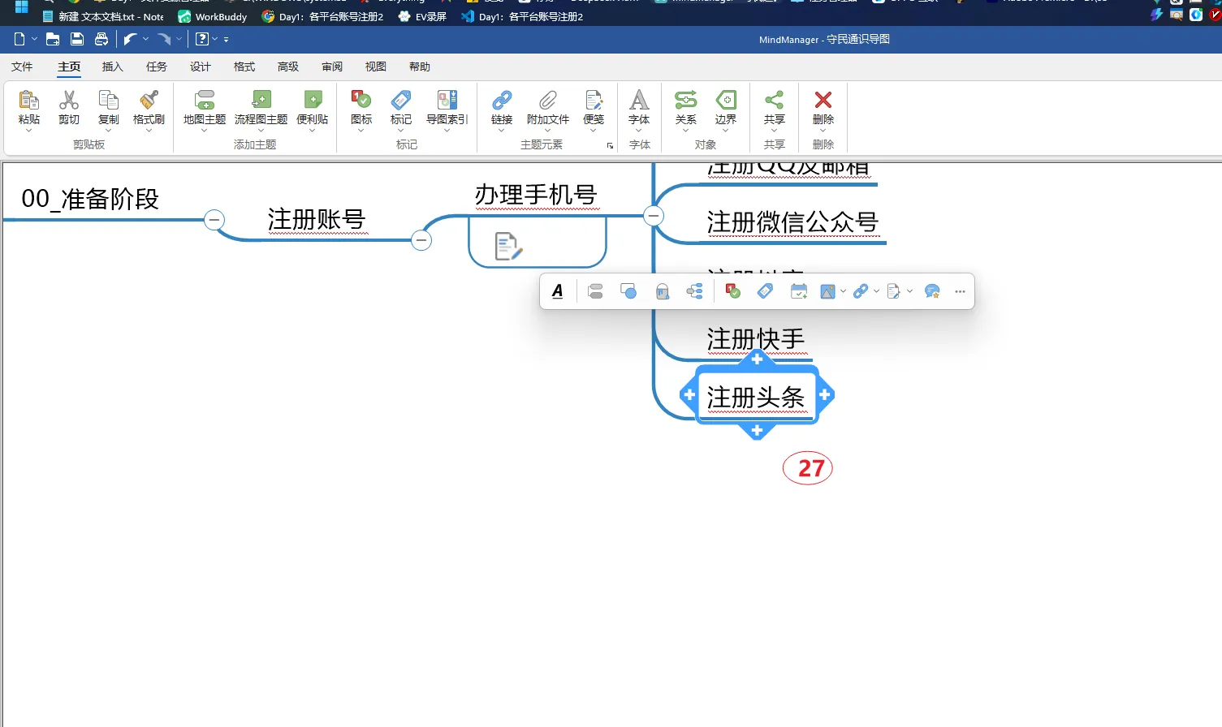The image size is (1222, 727).
Task: Click the calendar task icon in floating toolbar
Action: click(x=799, y=291)
